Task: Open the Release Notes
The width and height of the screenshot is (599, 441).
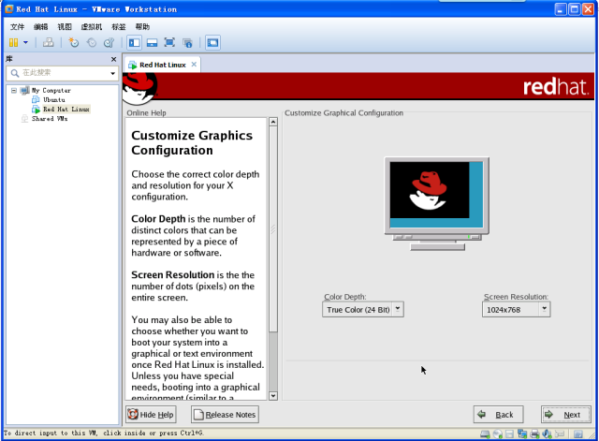Action: click(x=225, y=415)
